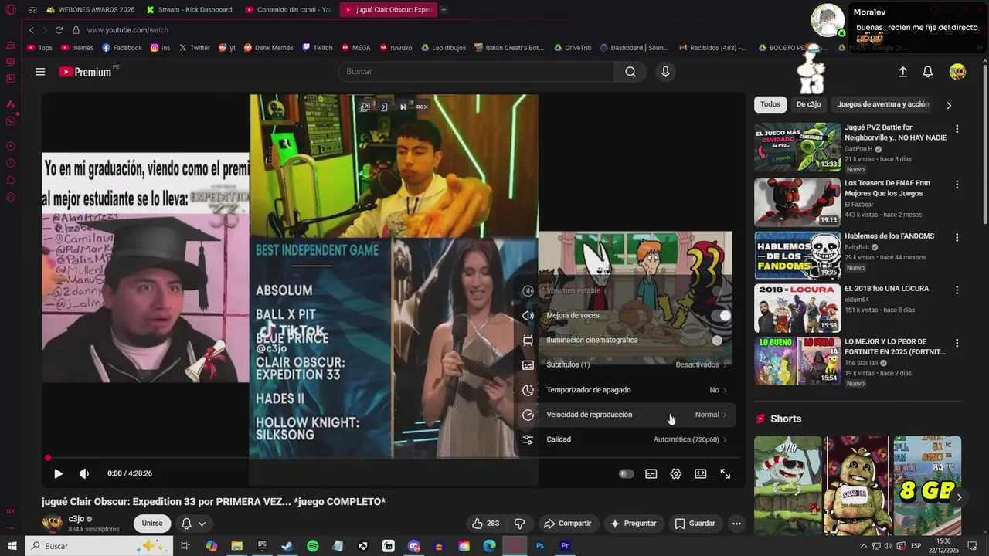Enter fullscreen with the player icon
The image size is (989, 556).
[x=726, y=473]
